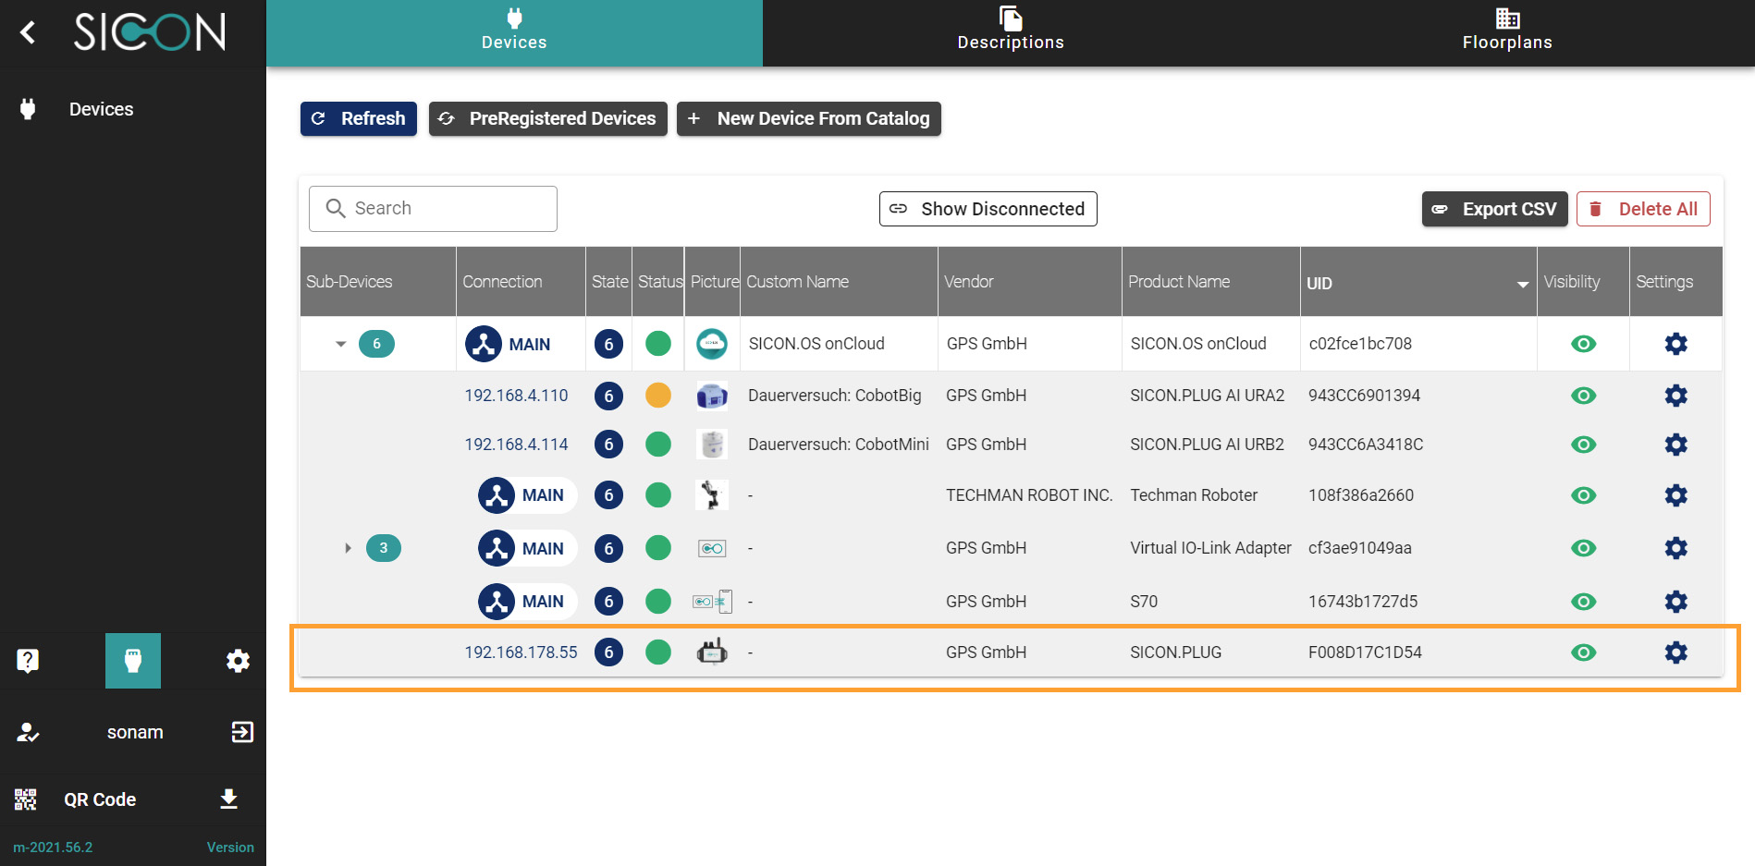Open the Floorplans tab
This screenshot has height=866, width=1755.
[1507, 32]
